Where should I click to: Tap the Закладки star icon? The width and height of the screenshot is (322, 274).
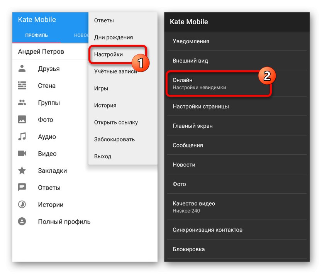coord(22,171)
